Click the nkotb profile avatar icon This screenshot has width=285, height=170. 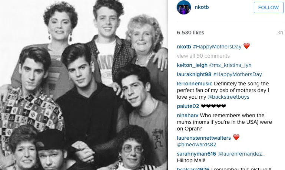184,7
